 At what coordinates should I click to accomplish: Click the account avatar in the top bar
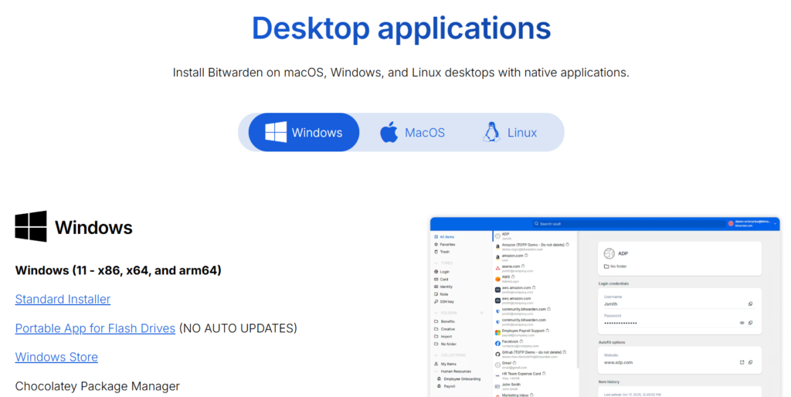click(x=731, y=224)
